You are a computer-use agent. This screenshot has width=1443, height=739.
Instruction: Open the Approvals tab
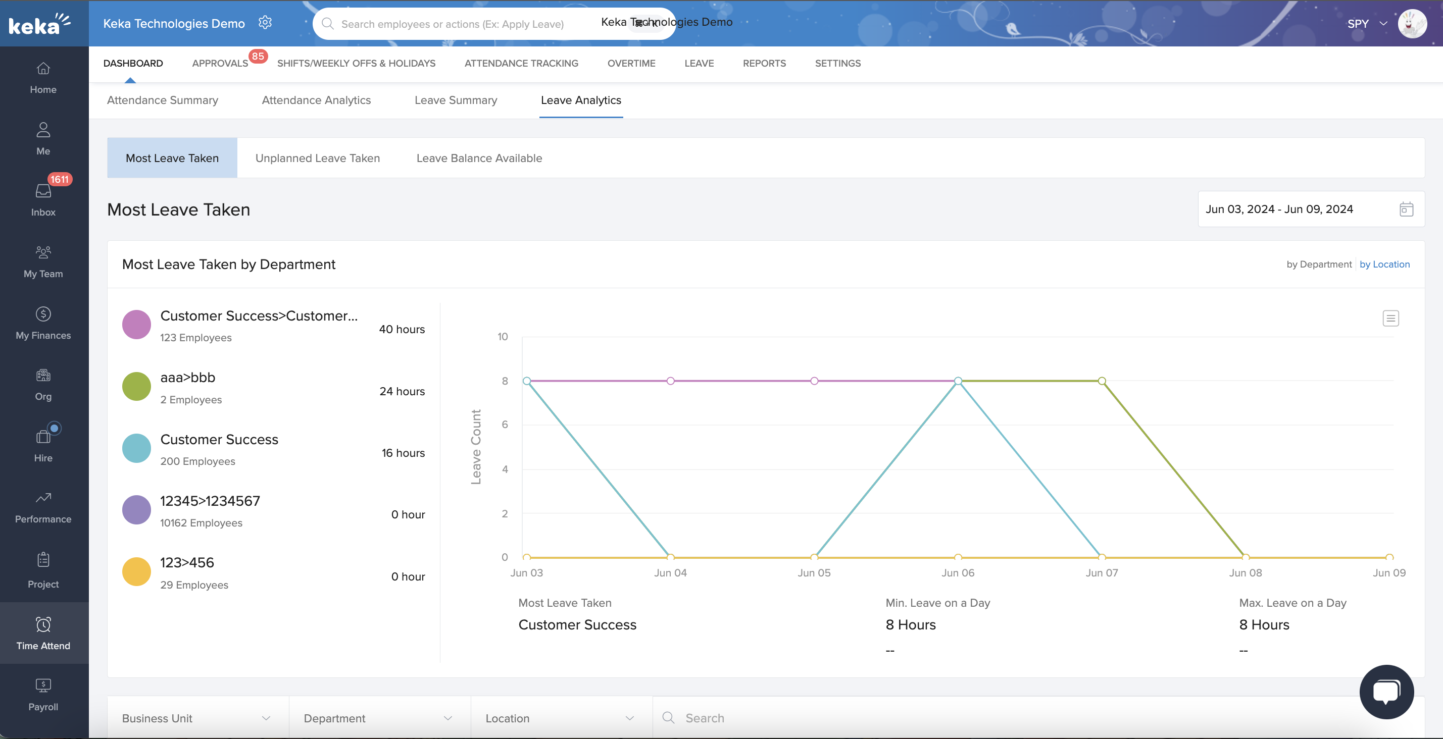click(220, 63)
